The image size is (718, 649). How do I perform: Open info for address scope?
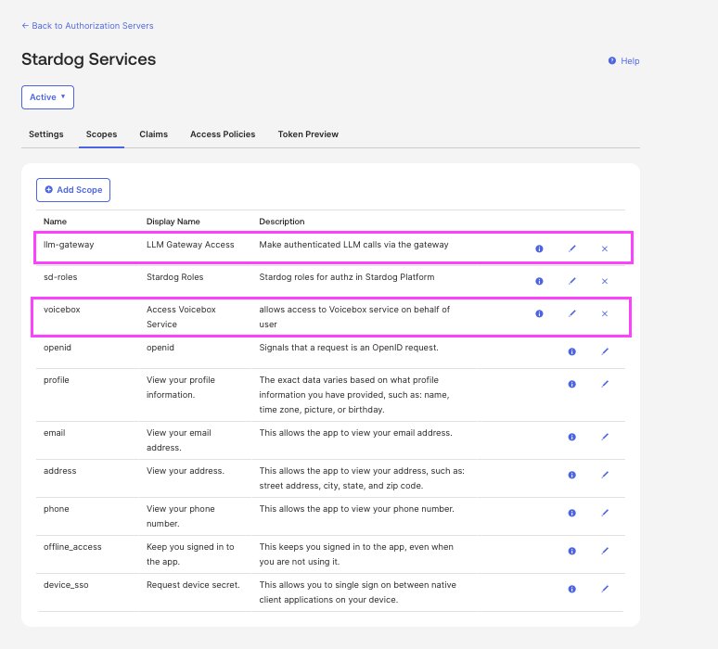pos(572,475)
